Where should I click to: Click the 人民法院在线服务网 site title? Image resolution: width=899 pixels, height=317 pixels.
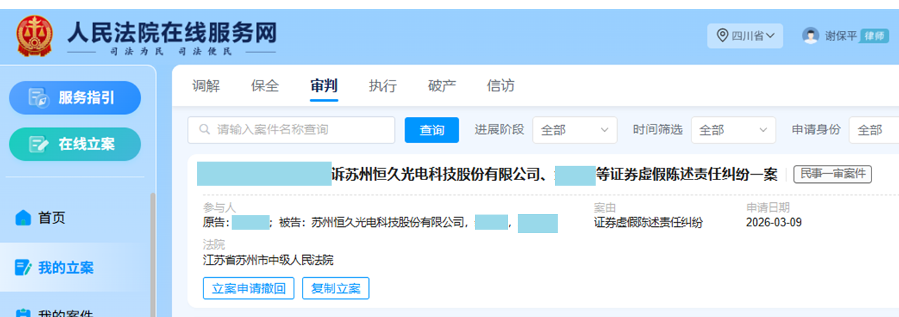pyautogui.click(x=172, y=32)
